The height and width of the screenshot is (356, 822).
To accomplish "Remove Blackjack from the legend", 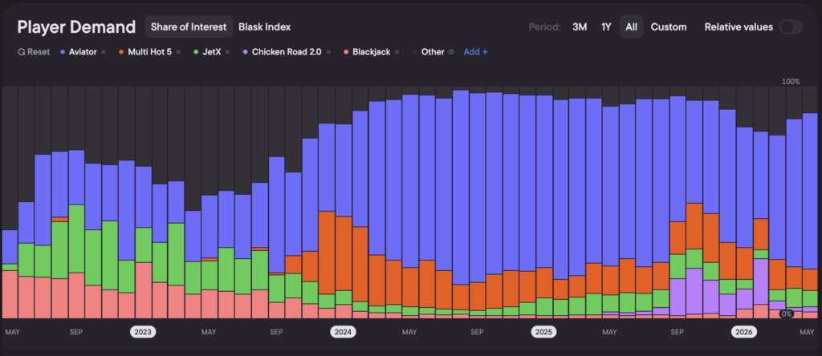I will tap(397, 52).
